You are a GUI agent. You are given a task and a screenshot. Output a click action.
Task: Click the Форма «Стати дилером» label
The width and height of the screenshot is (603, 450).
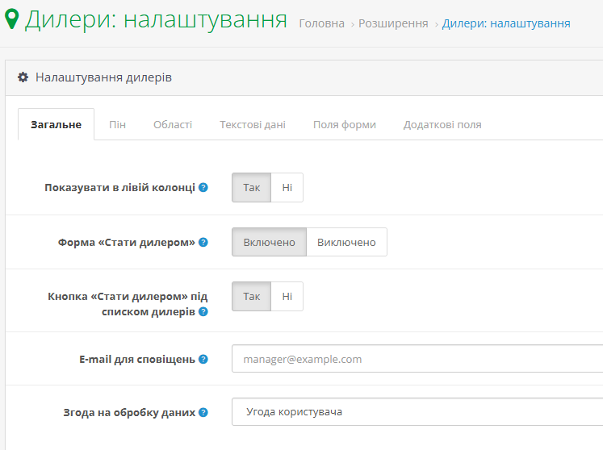click(127, 243)
